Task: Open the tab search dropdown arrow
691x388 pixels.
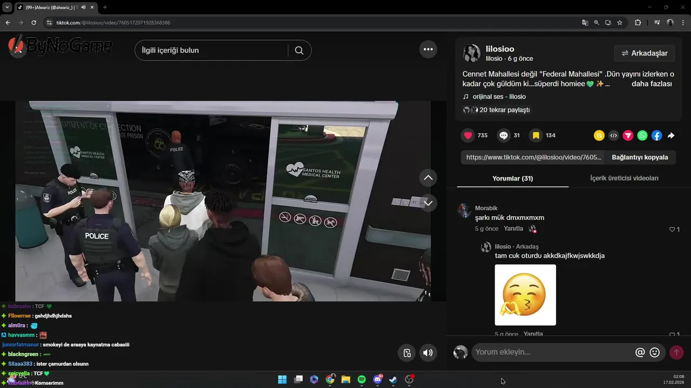Action: point(7,8)
